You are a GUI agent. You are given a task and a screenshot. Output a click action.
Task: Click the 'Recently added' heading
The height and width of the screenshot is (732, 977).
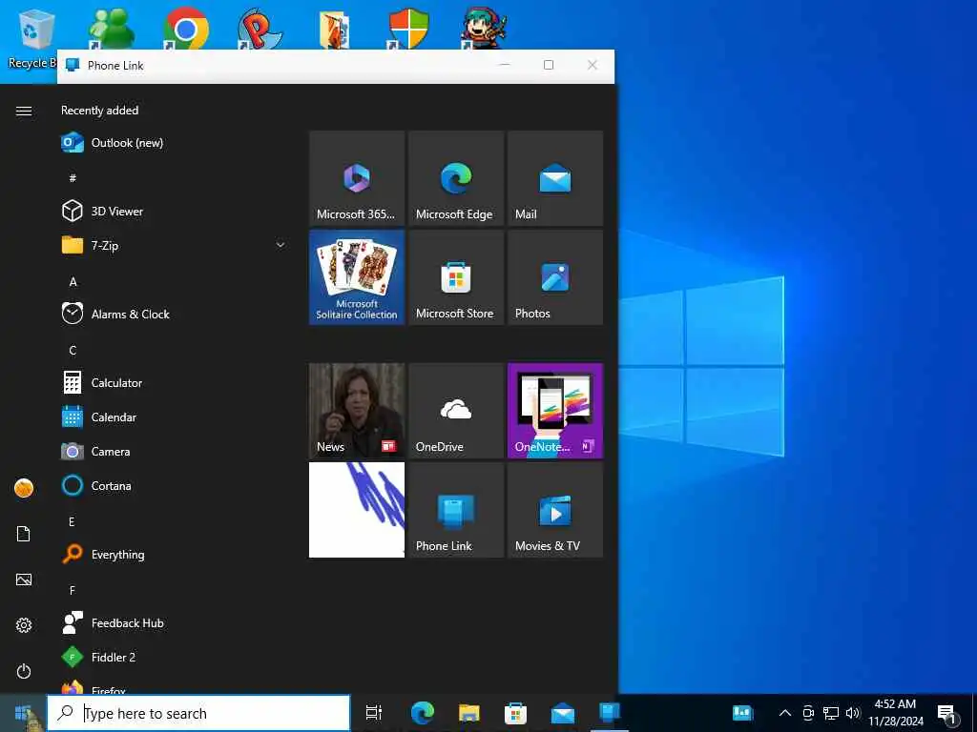(99, 111)
